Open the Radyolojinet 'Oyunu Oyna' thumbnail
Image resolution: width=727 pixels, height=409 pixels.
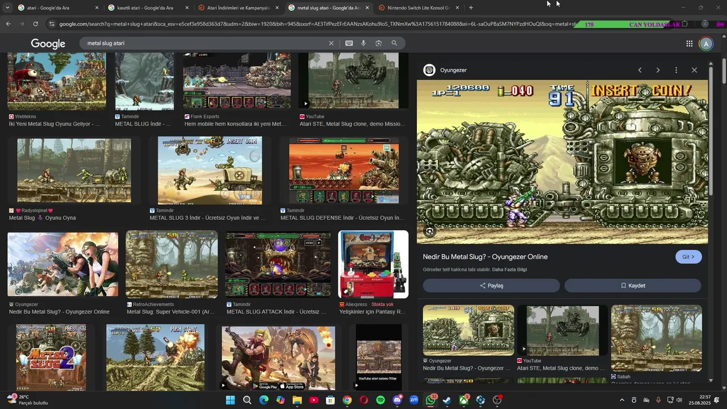74,170
